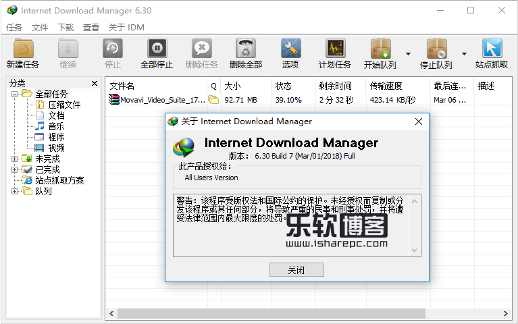Open the 计划任务 scheduler icon

[335, 49]
